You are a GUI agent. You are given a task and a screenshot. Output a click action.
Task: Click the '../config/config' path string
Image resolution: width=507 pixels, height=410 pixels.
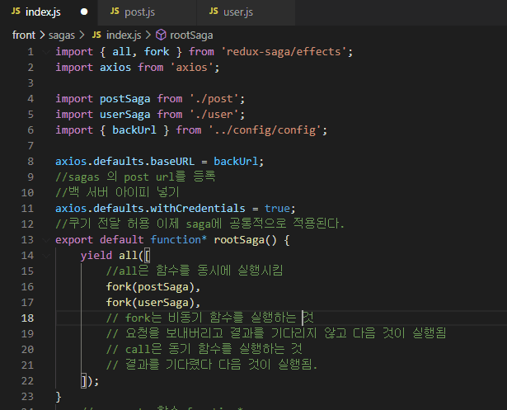coord(265,130)
